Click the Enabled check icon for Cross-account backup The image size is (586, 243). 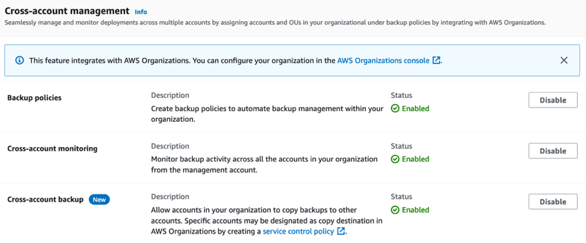click(394, 210)
